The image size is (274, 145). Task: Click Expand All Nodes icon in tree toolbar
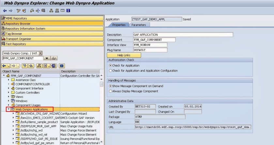point(24,66)
